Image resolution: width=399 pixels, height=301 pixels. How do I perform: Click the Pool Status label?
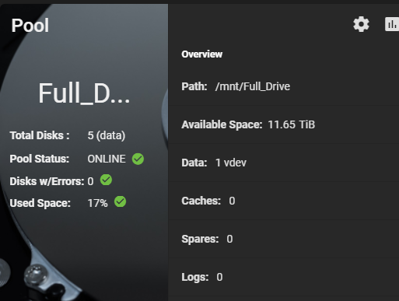point(40,159)
